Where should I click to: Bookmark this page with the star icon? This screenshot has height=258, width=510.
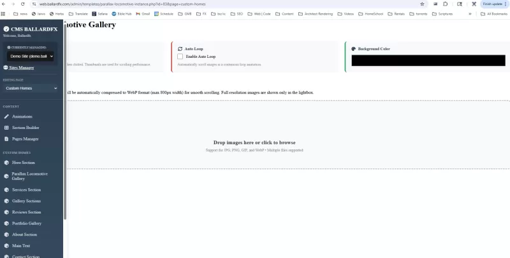coord(422,4)
